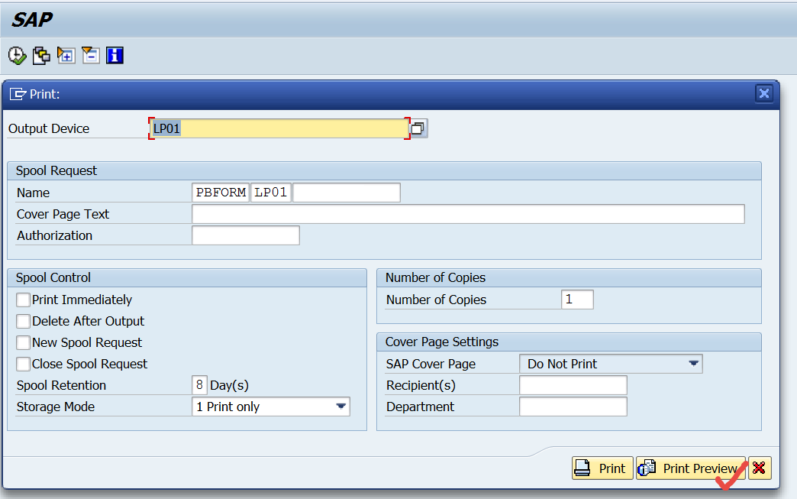
Task: Open the Information help icon
Action: coord(115,54)
